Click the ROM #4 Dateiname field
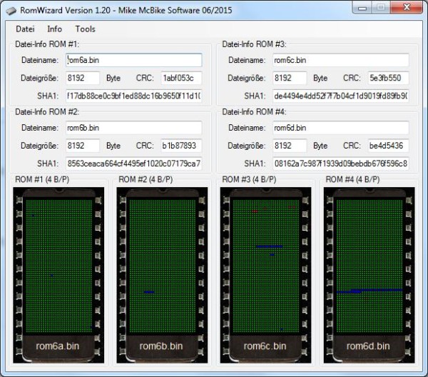The height and width of the screenshot is (377, 428). tap(340, 128)
